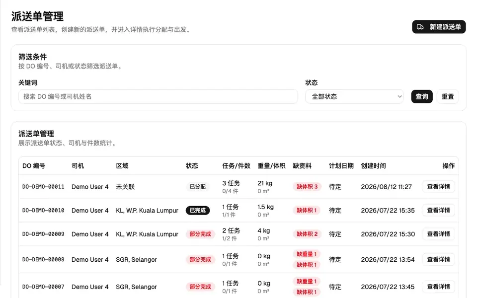The height and width of the screenshot is (298, 477).
Task: Click the 状态 column header in table
Action: [192, 166]
